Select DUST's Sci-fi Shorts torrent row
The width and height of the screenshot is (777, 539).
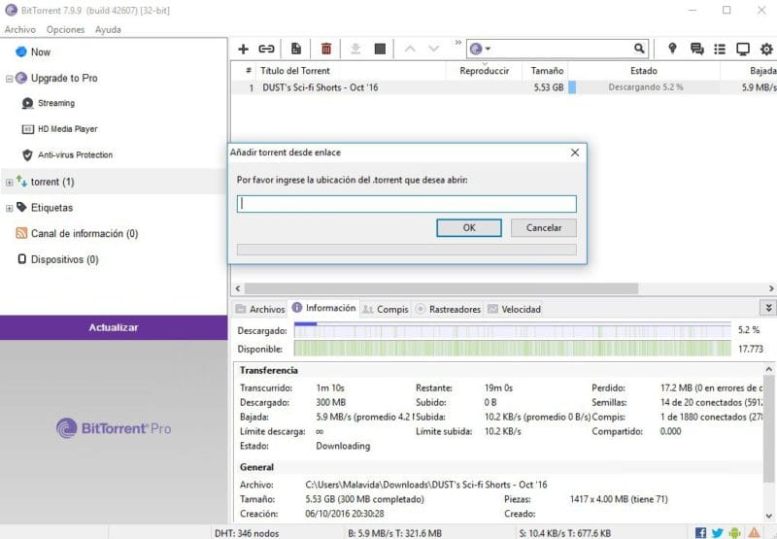point(503,87)
